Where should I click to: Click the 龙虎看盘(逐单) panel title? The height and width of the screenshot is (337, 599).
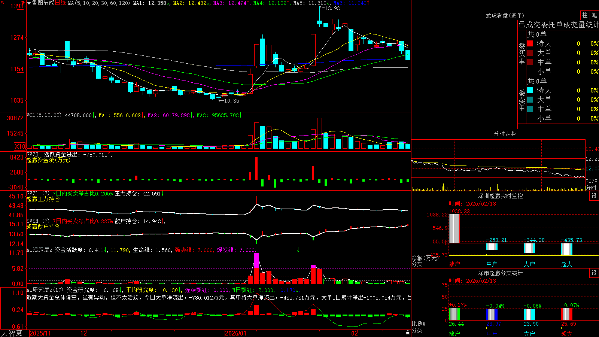[505, 15]
